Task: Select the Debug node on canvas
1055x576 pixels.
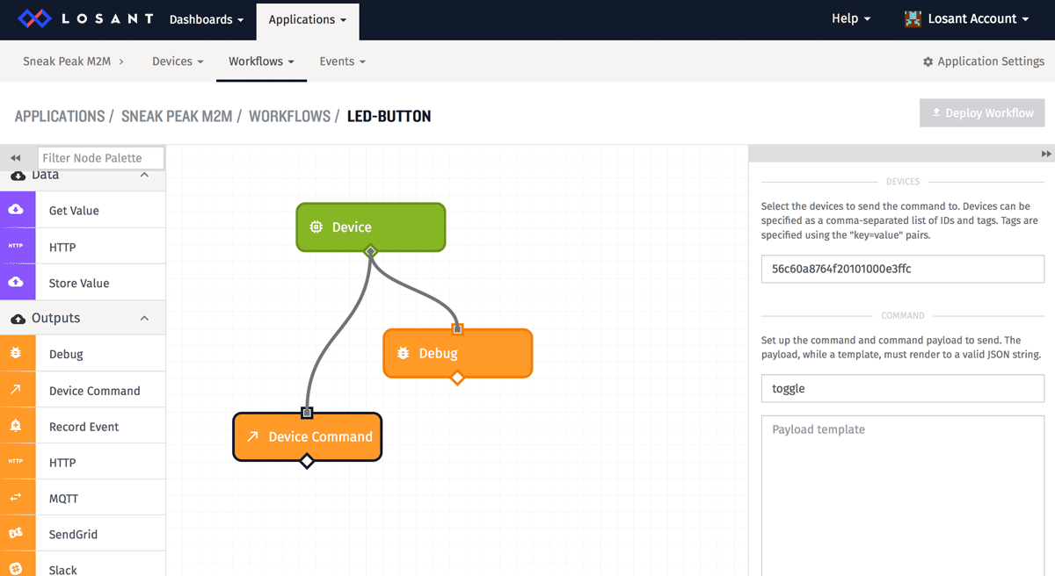Action: point(457,353)
